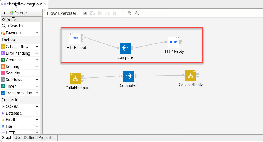Click the CallableReply node icon

point(190,76)
